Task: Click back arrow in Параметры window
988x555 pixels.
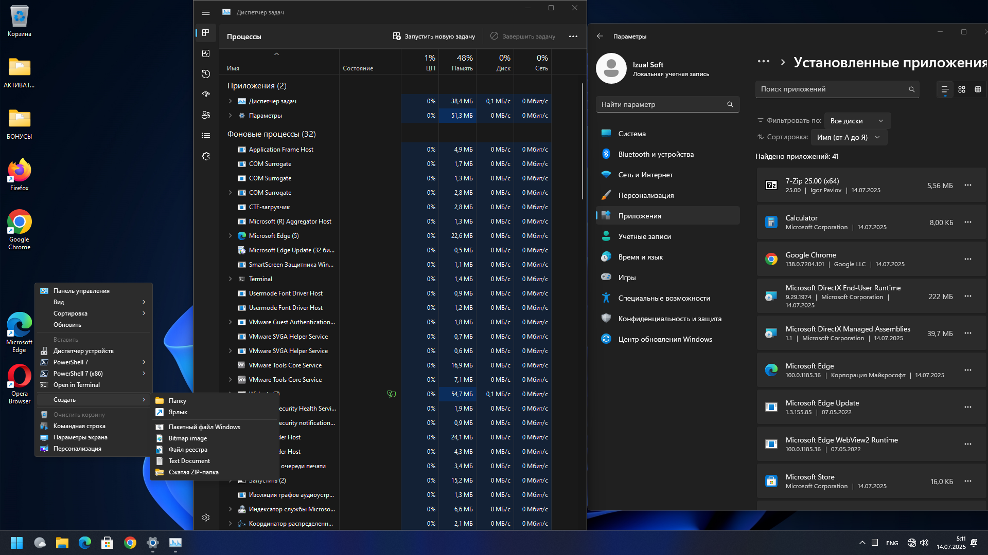Action: (x=600, y=36)
